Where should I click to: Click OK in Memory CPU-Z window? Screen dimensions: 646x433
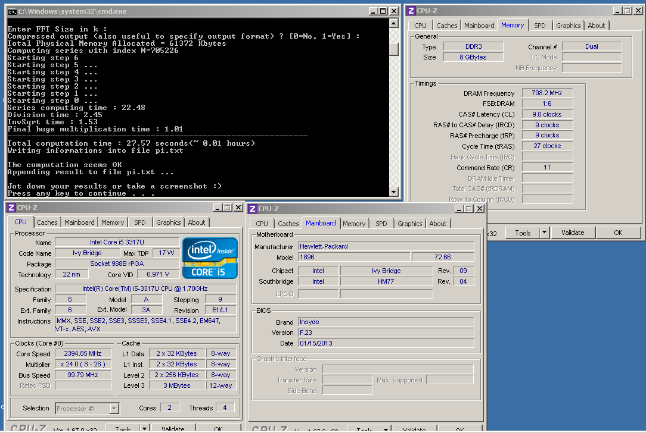[618, 233]
